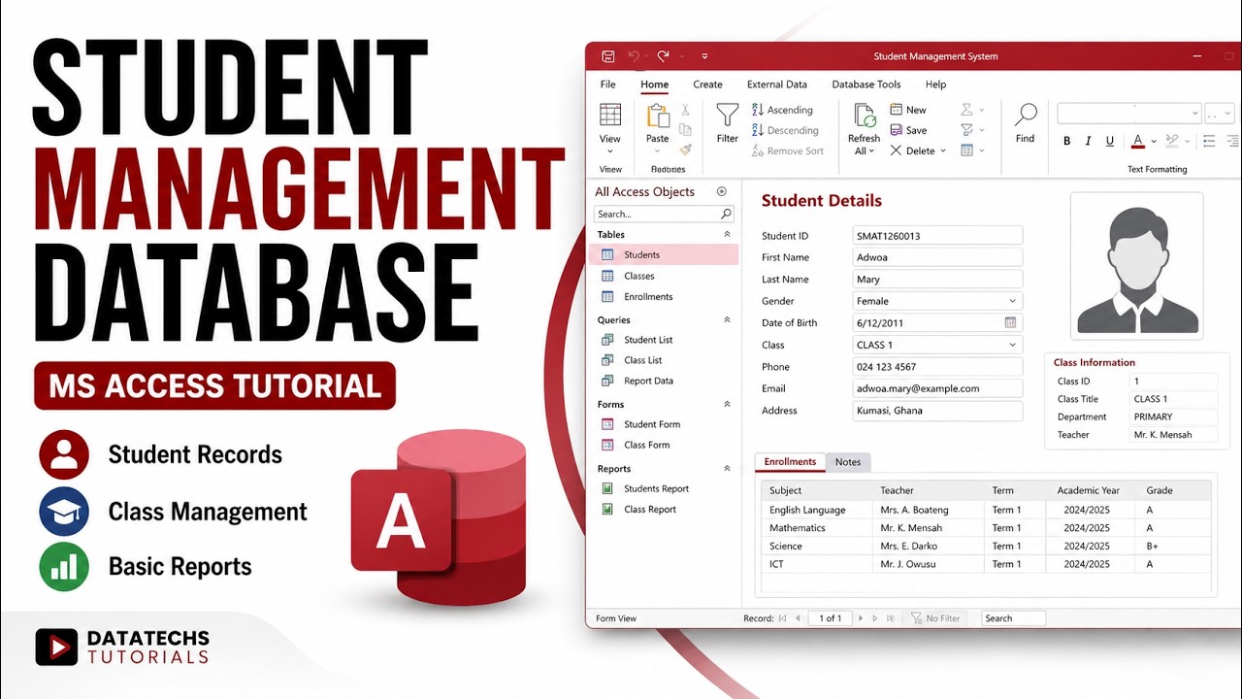Click the Search box in the status bar

(1013, 617)
